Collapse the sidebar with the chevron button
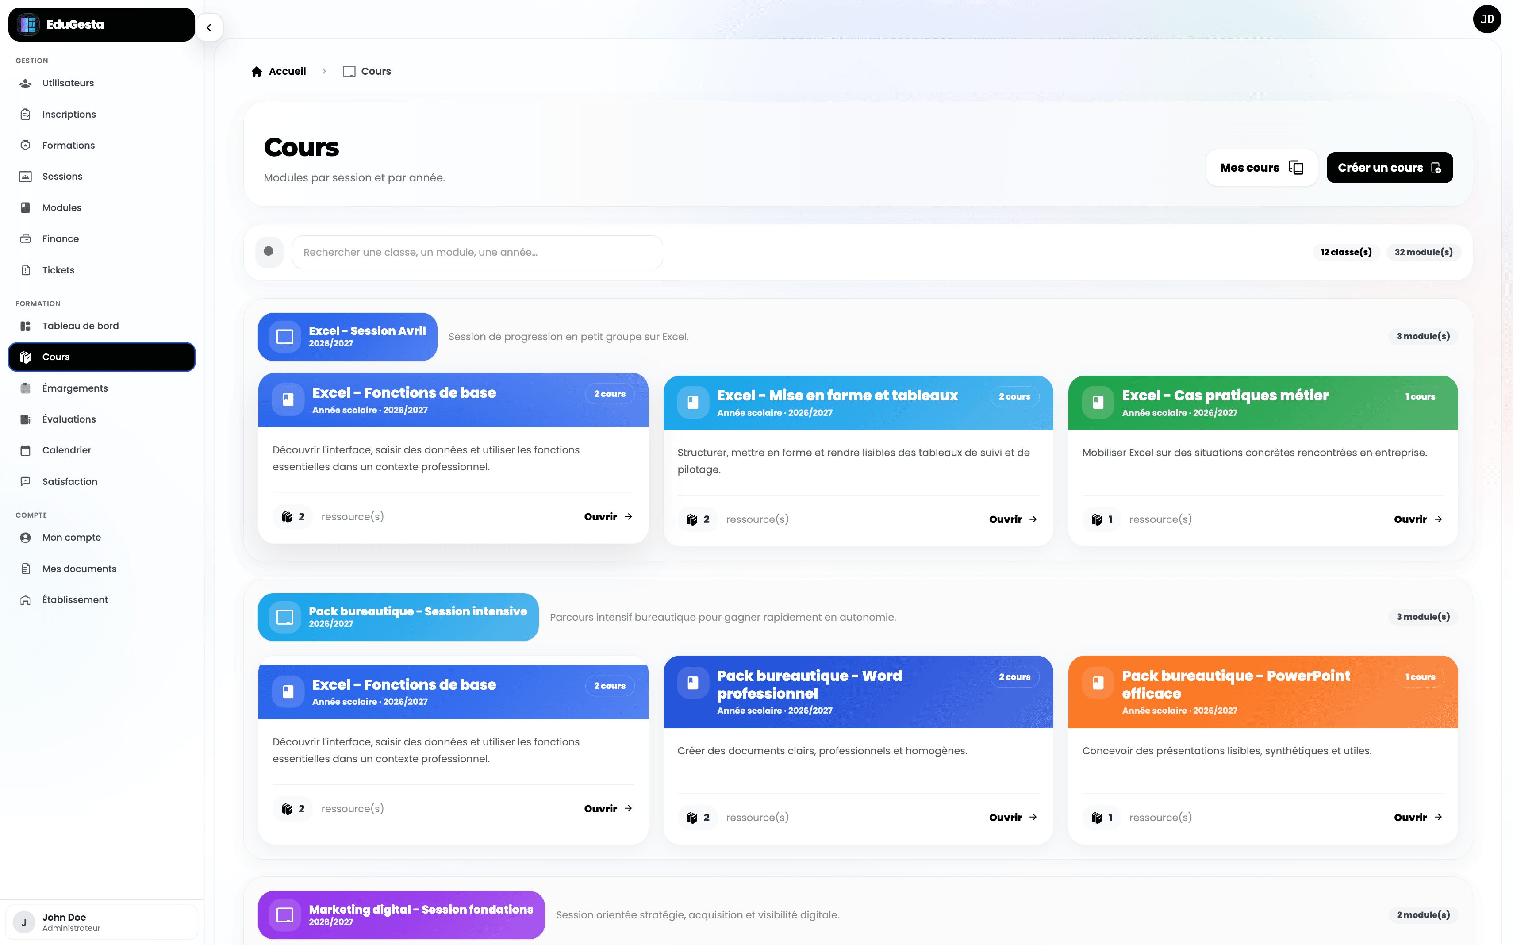The height and width of the screenshot is (945, 1513). (x=209, y=27)
